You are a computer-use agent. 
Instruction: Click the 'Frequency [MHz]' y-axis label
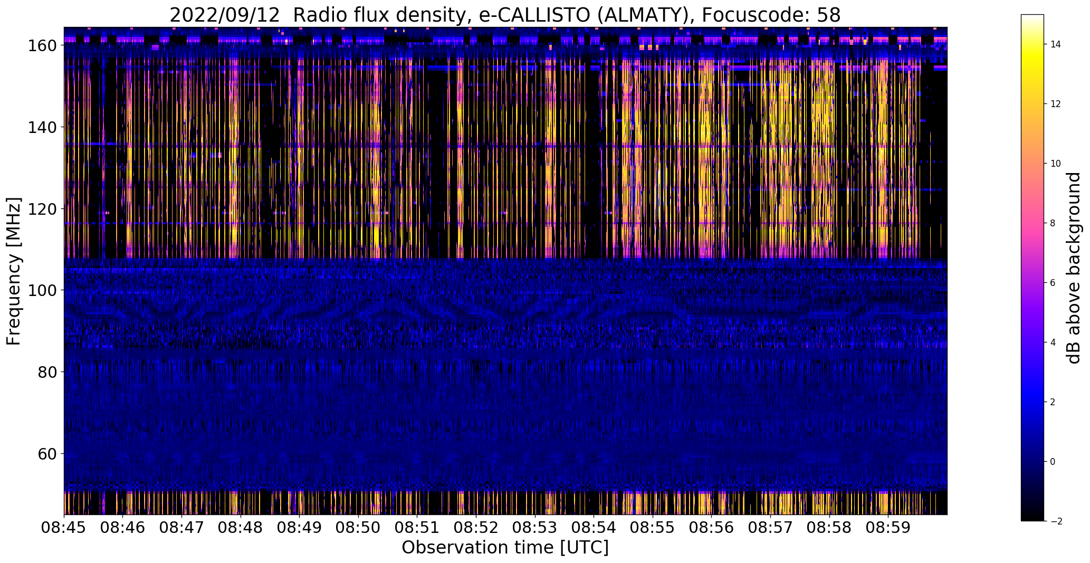point(14,271)
